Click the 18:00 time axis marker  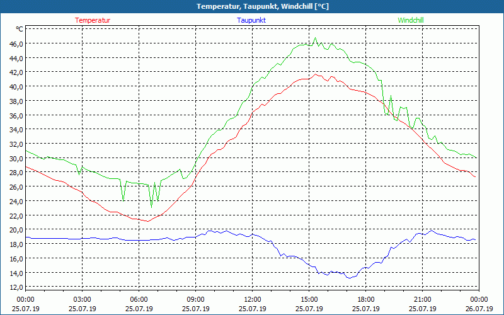[x=365, y=299]
